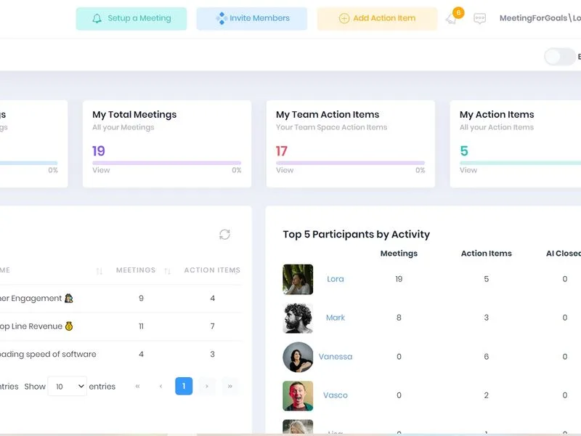This screenshot has width=581, height=436.
Task: Jump to last page with double-right arrows
Action: pos(229,387)
